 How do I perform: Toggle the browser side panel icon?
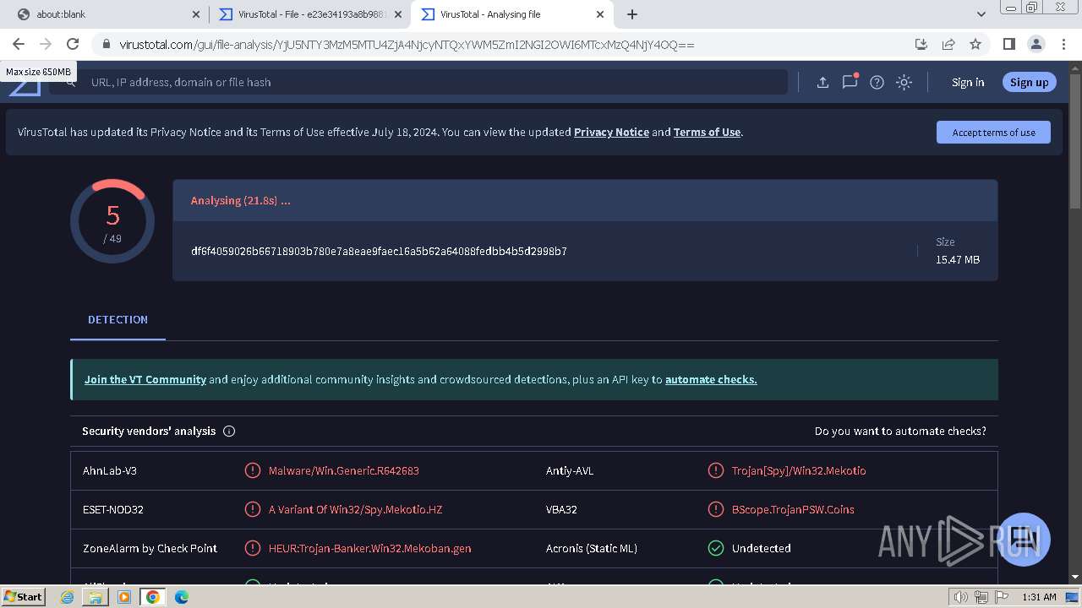(x=1008, y=44)
